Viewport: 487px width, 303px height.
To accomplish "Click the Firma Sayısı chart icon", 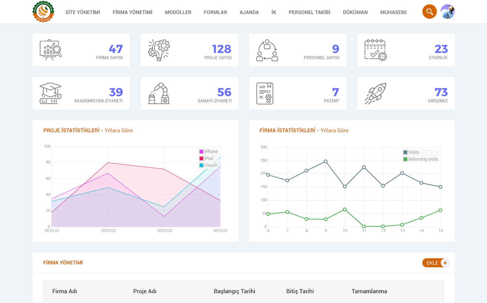I will 51,50.
